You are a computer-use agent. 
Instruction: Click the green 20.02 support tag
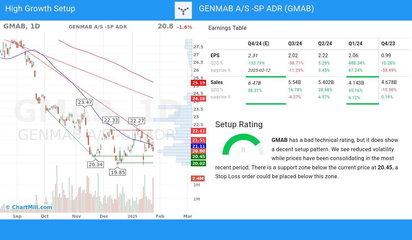[x=198, y=164]
